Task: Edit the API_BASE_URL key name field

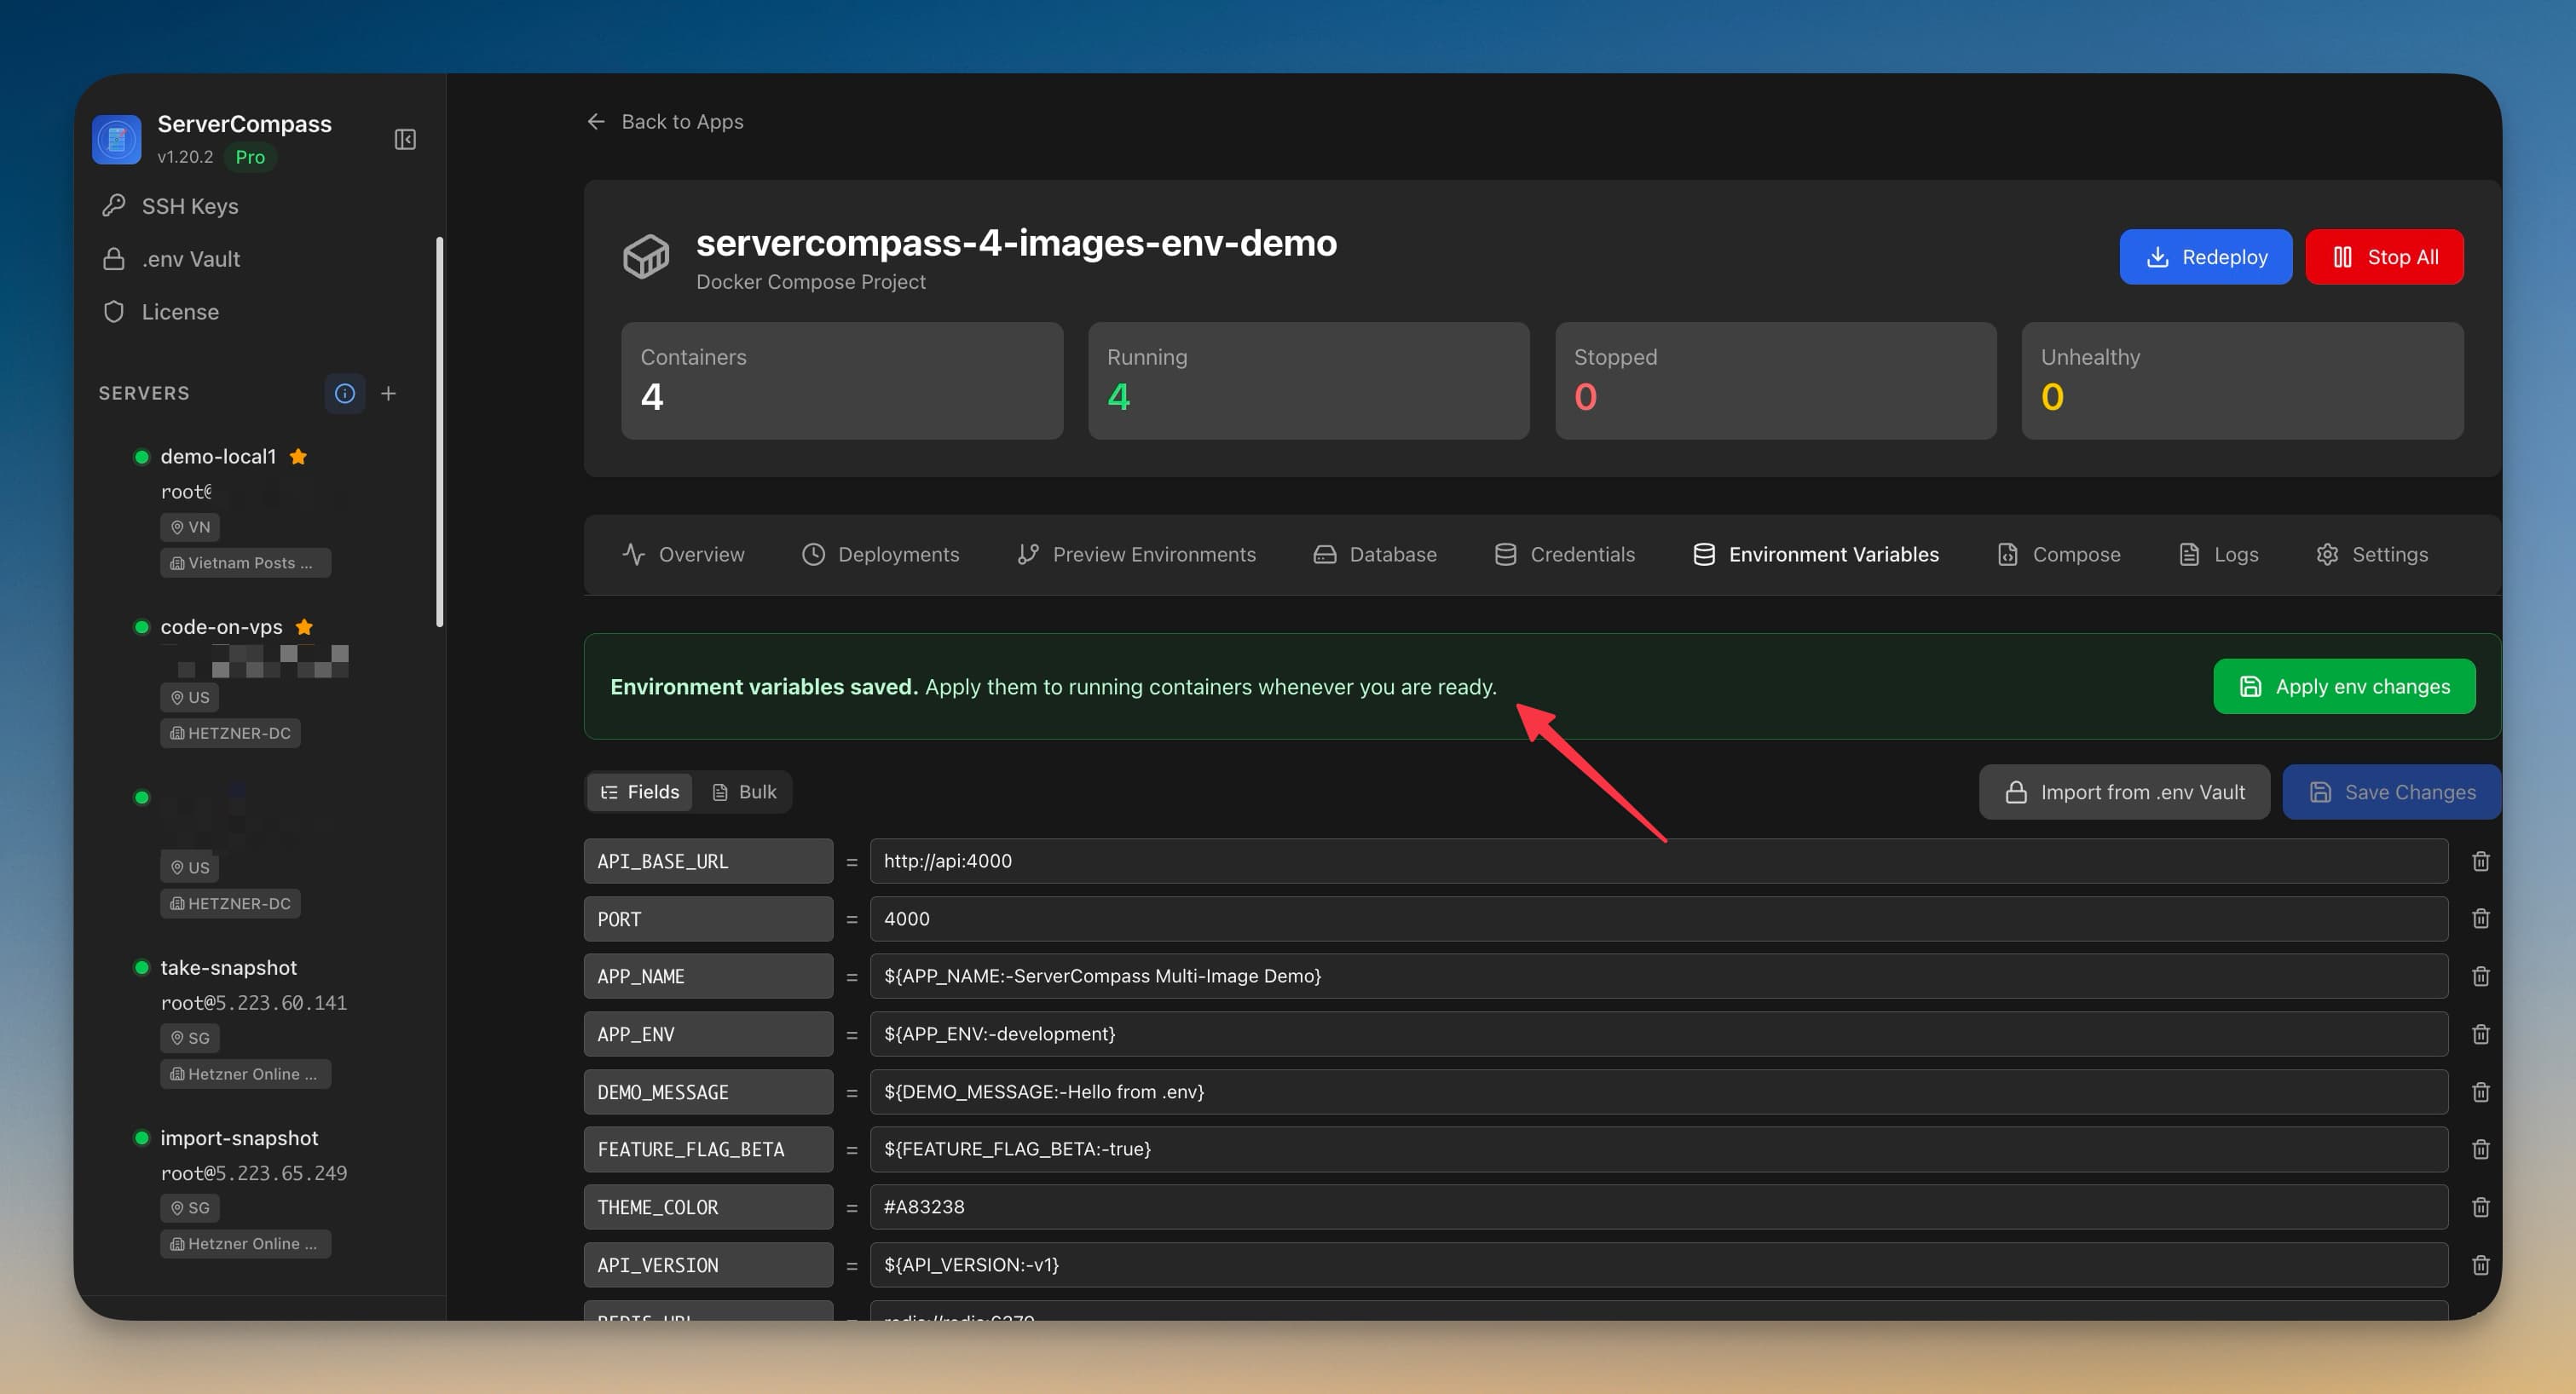Action: point(708,861)
